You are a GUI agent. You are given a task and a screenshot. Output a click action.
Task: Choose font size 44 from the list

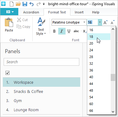click(x=99, y=84)
